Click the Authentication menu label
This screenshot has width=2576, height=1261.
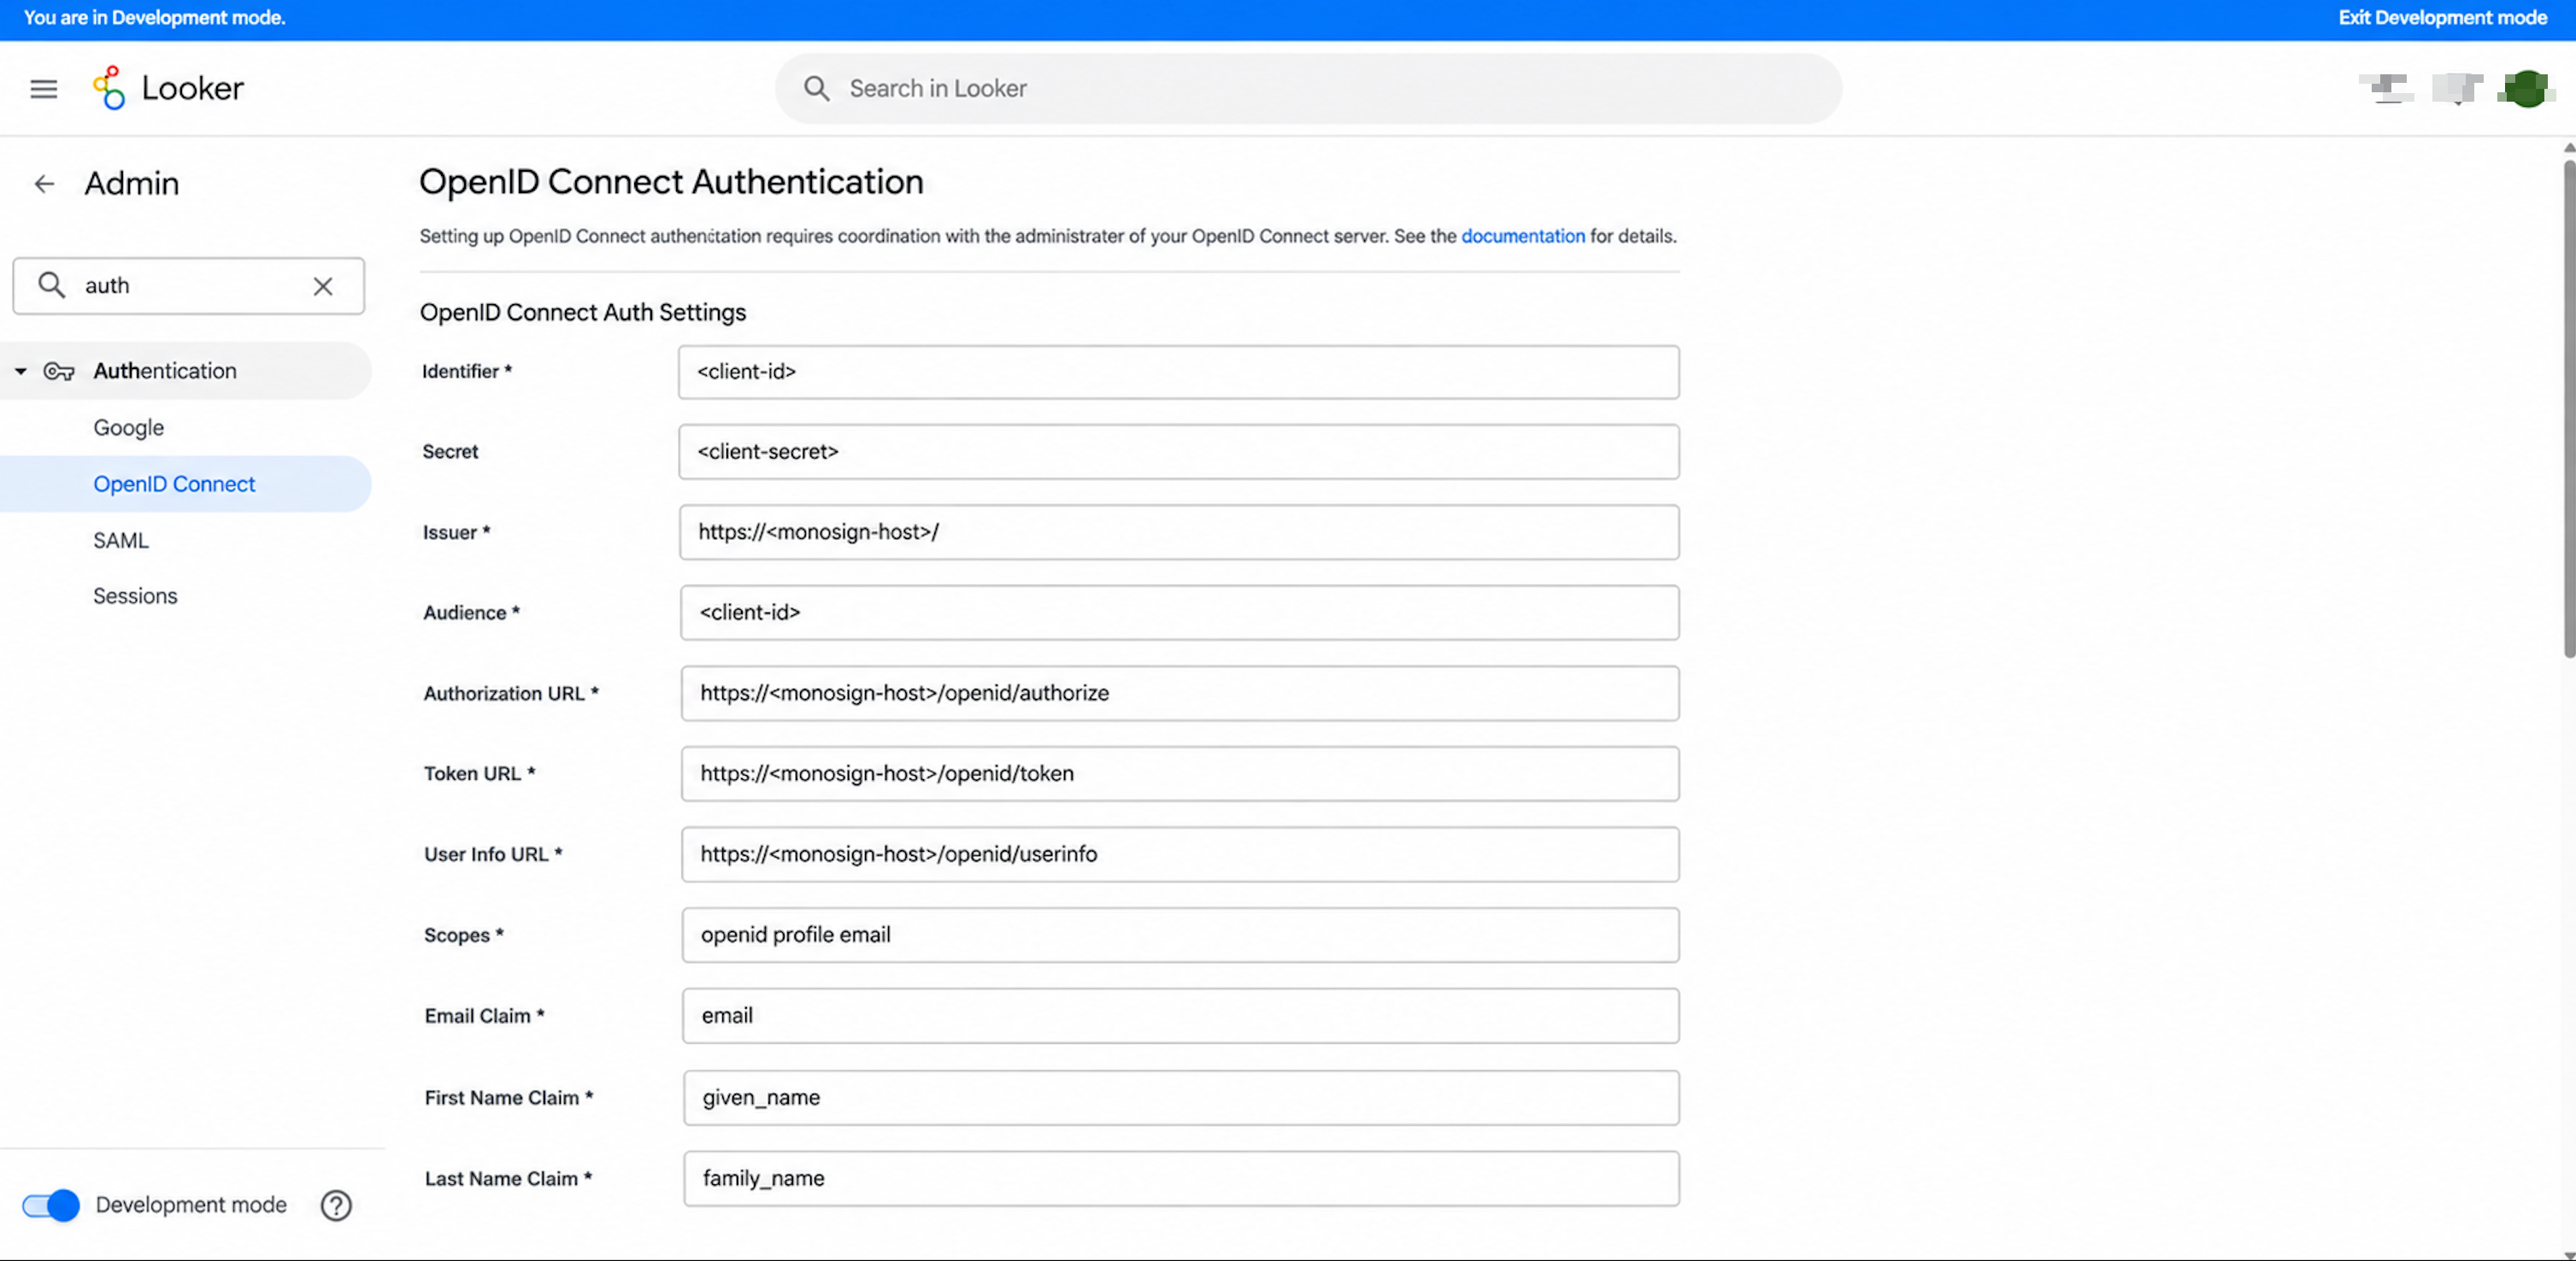(165, 372)
